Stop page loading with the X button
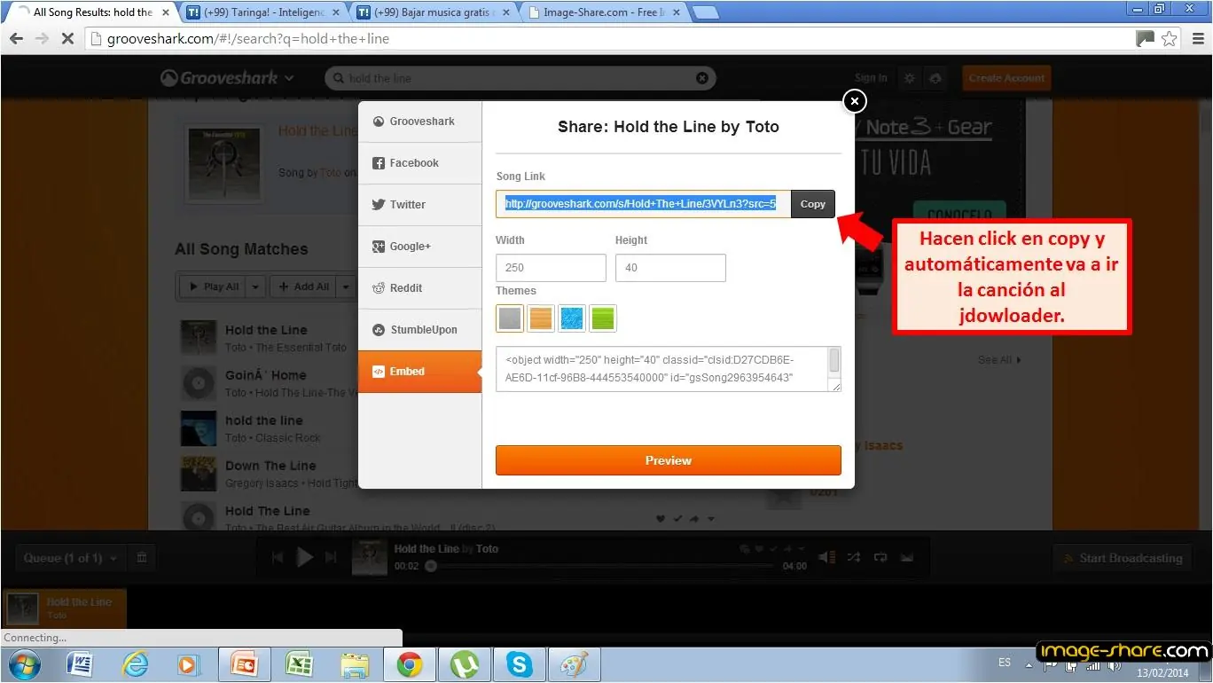The width and height of the screenshot is (1213, 683). pos(67,39)
